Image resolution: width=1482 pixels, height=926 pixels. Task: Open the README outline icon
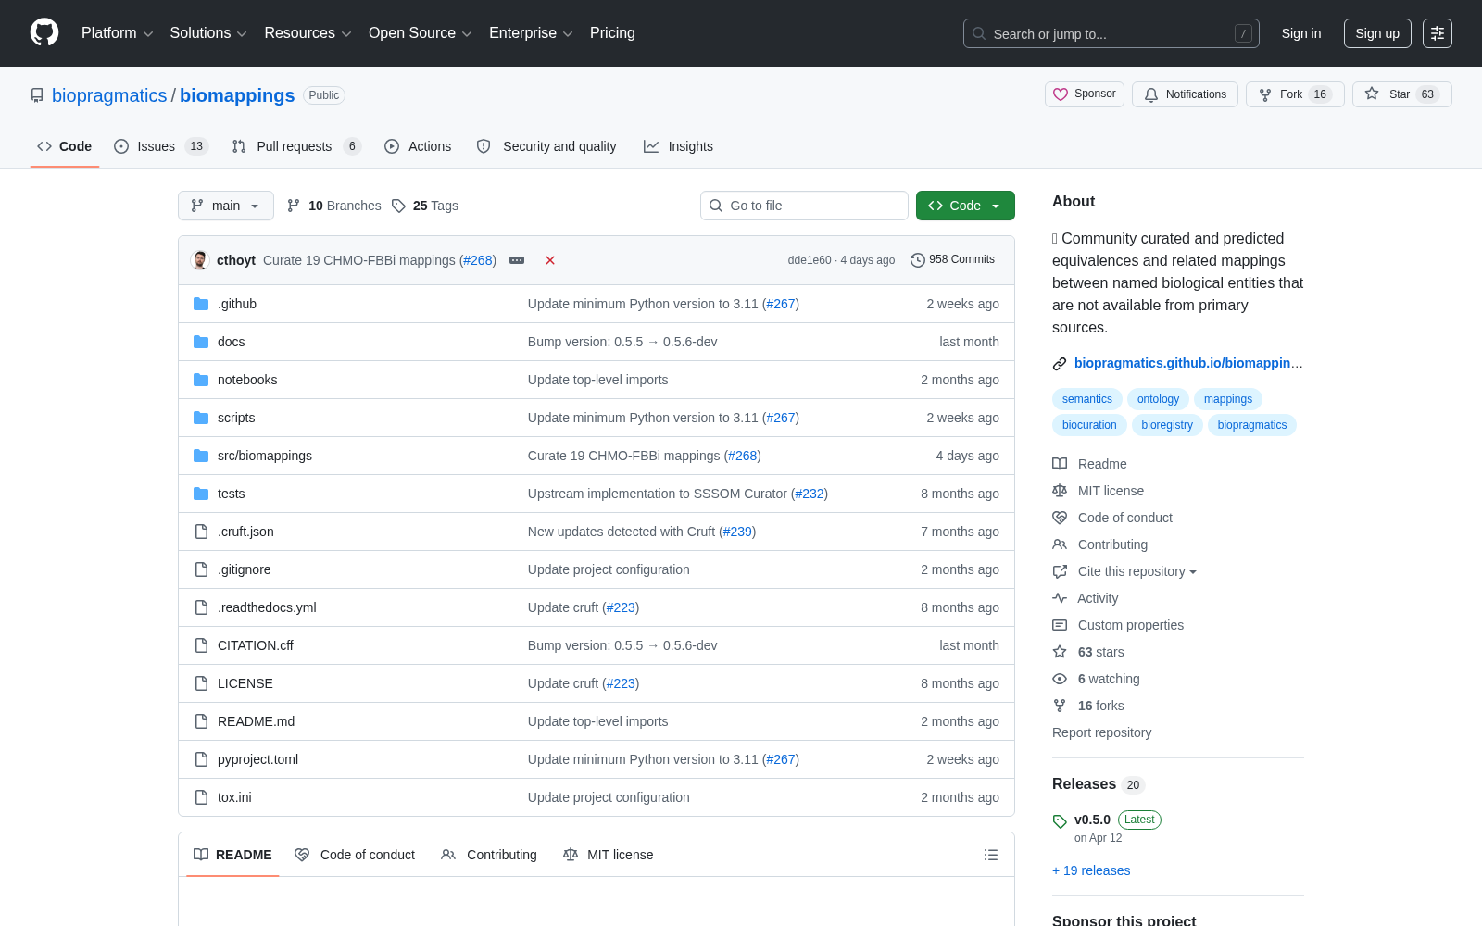(x=991, y=855)
